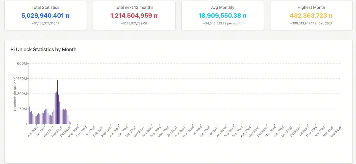Select the ~$4,343,523.72 per month text
This screenshot has width=356, height=164.
pyautogui.click(x=223, y=23)
